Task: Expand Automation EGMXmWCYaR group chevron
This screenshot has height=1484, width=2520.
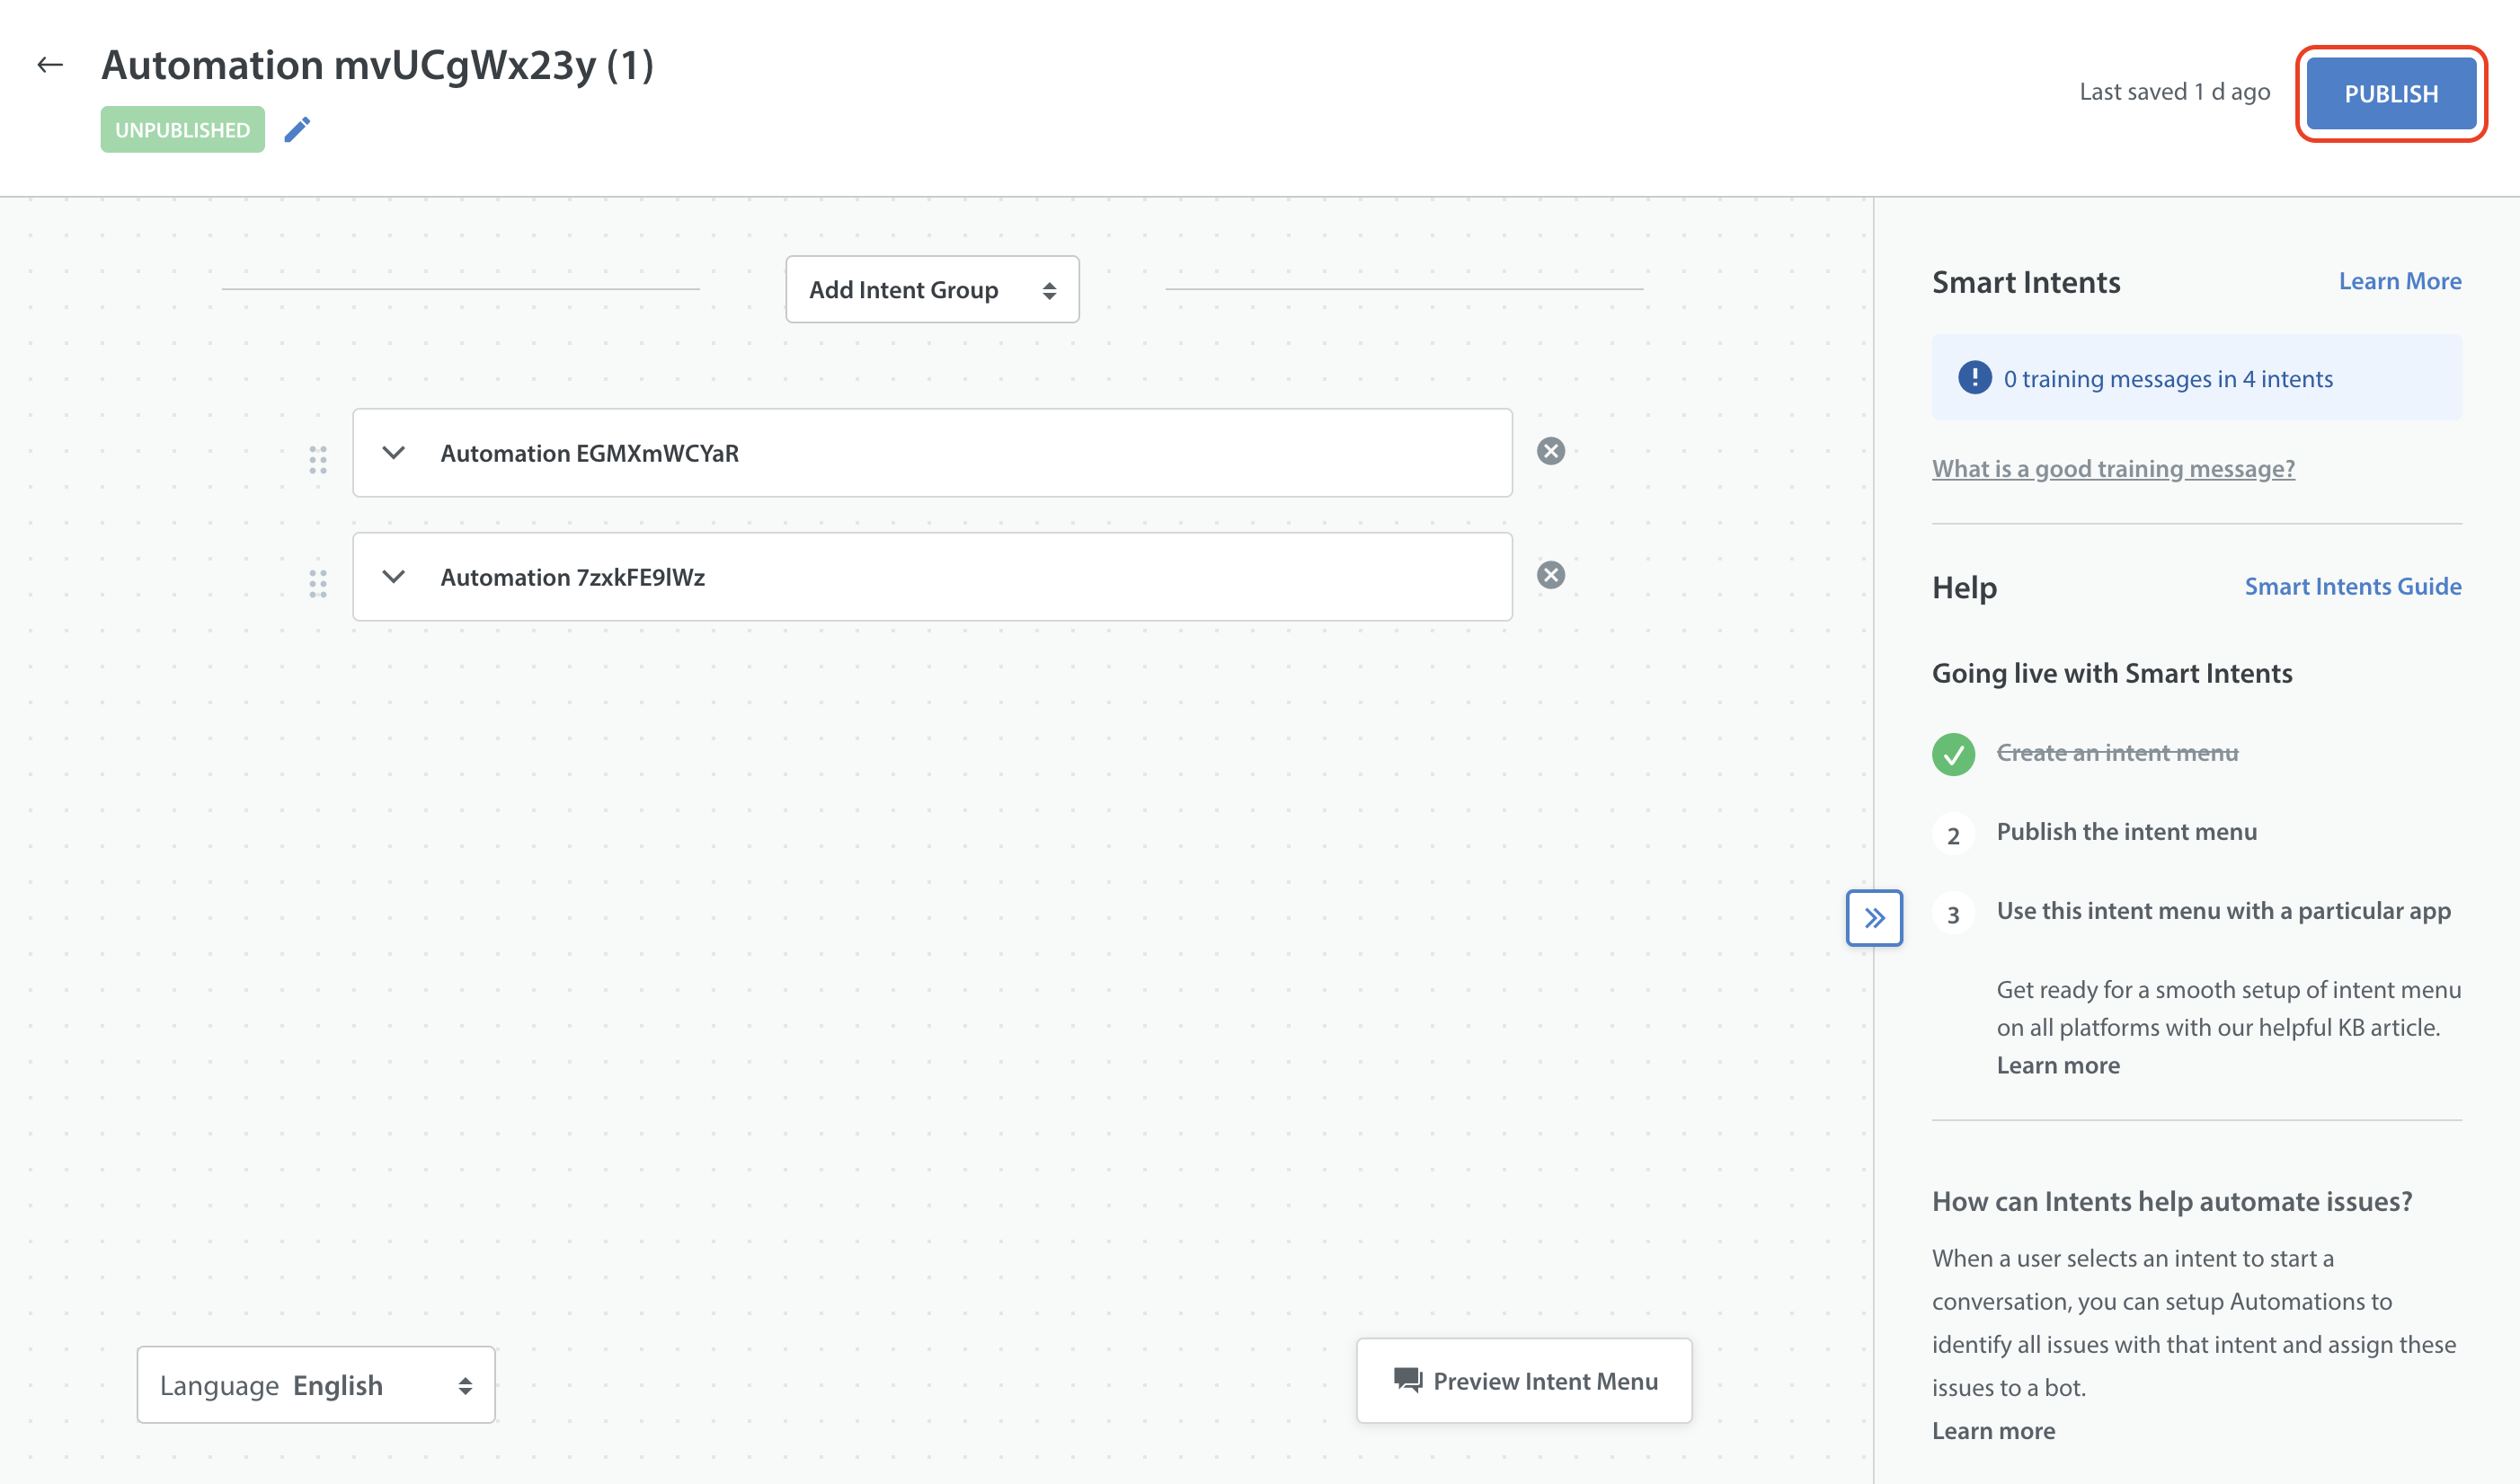Action: [x=395, y=453]
